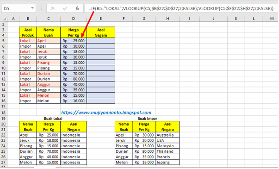
Task: Click the 'Buah Impor' title cell
Action: pos(147,119)
